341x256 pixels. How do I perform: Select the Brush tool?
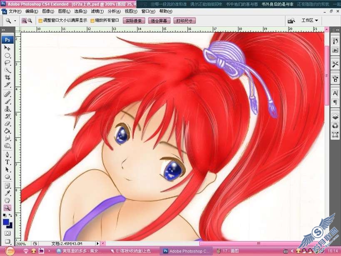coord(7,101)
